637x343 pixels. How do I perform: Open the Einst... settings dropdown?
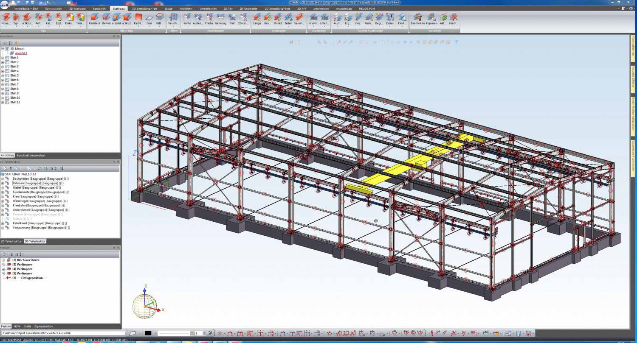click(x=402, y=26)
